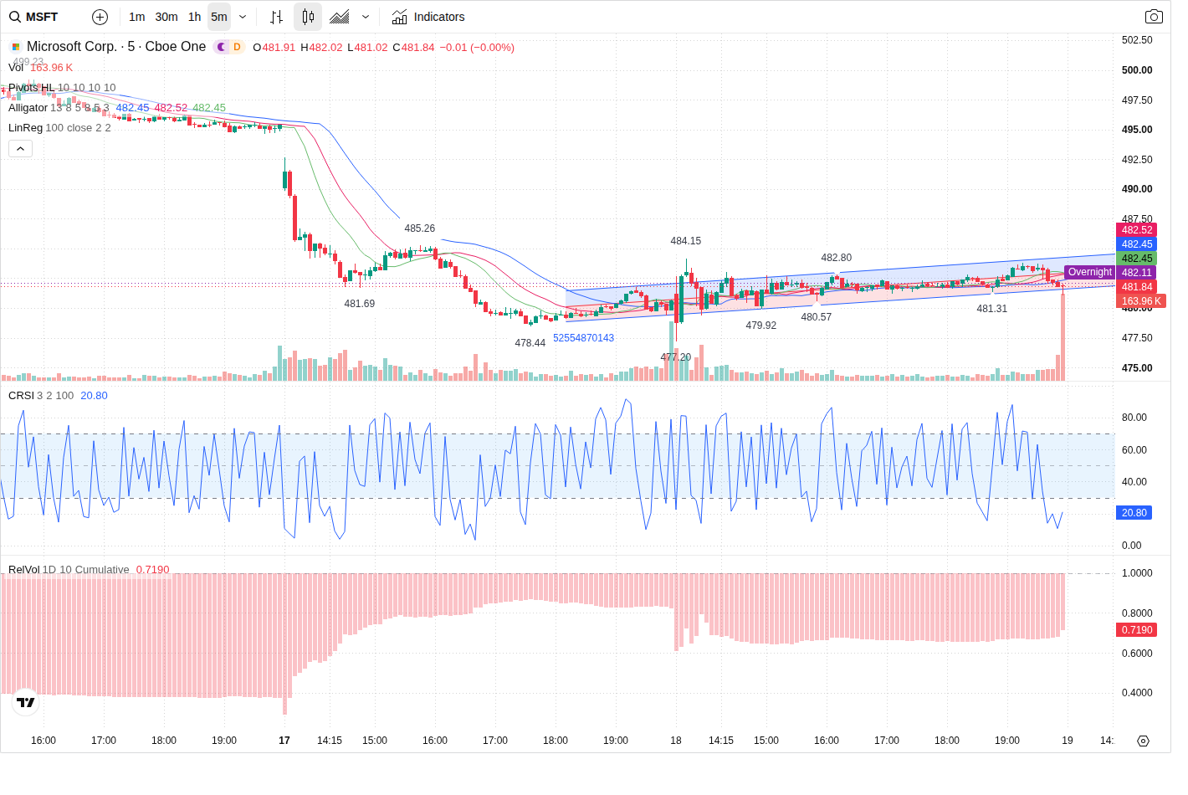1188x795 pixels.
Task: Switch to the 1h timeframe
Action: (194, 17)
